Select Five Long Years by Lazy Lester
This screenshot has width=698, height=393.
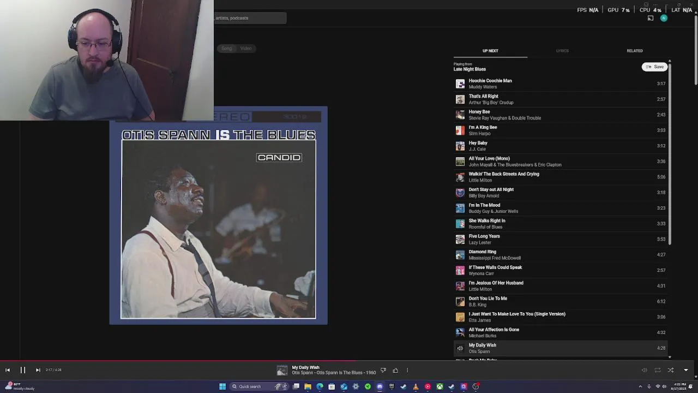(560, 239)
